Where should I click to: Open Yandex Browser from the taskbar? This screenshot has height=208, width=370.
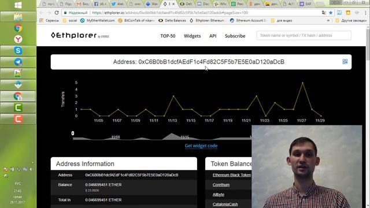pyautogui.click(x=18, y=39)
